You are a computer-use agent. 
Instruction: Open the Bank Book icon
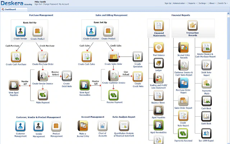(x=206, y=116)
